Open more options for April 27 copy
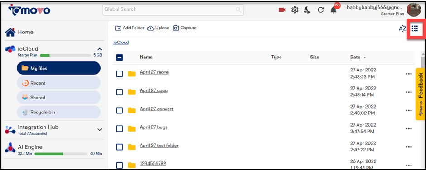 pos(409,92)
